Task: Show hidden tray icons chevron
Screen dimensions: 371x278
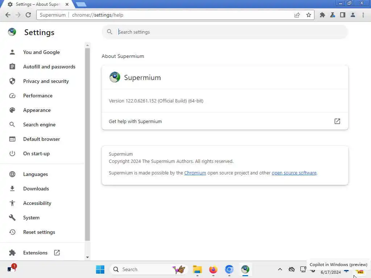Action: click(x=280, y=269)
